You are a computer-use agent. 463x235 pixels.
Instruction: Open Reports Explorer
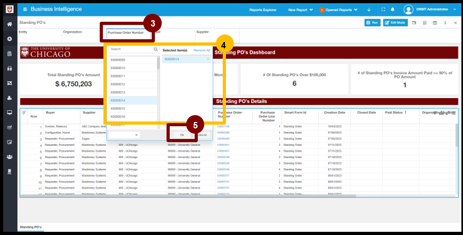pyautogui.click(x=263, y=10)
